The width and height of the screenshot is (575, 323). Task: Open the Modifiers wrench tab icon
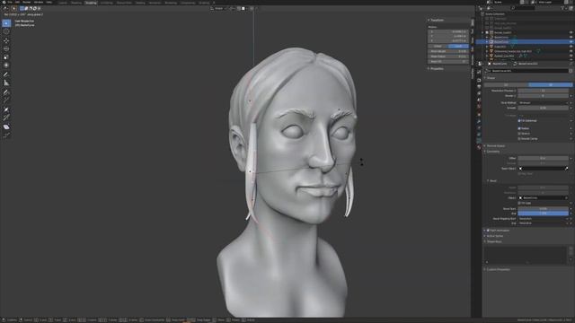click(x=479, y=121)
